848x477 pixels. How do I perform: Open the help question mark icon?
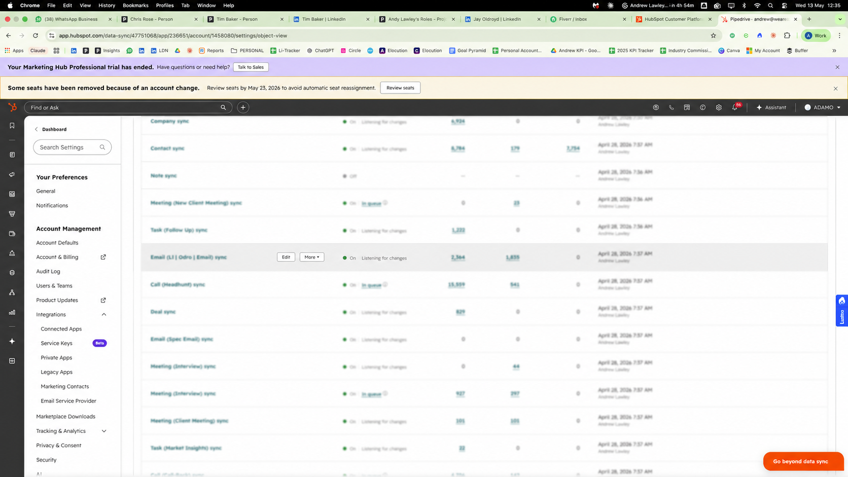(702, 107)
